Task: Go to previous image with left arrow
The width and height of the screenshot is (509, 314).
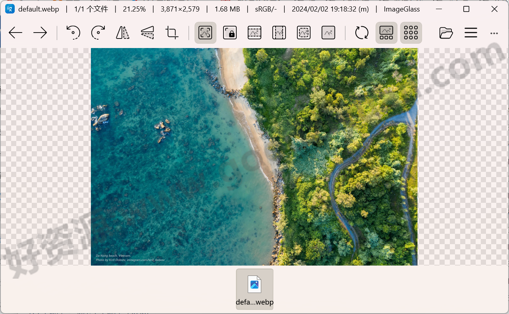Action: point(15,33)
